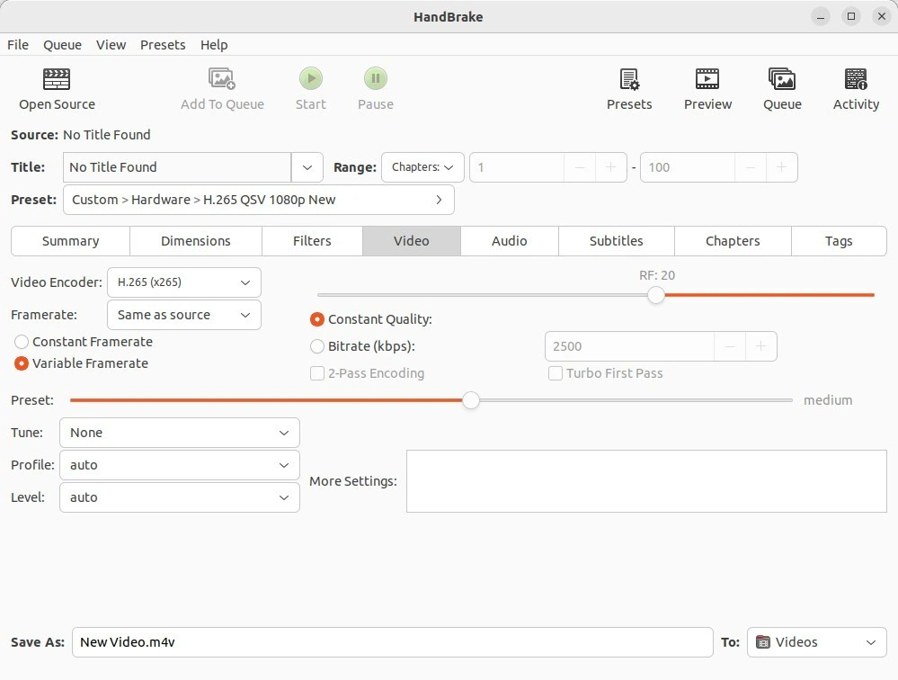Viewport: 898px width, 680px height.
Task: Minimize the HandBrake window
Action: [x=821, y=16]
